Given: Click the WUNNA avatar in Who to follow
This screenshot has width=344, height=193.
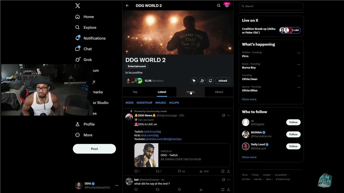Looking at the screenshot, I should pos(246,134).
